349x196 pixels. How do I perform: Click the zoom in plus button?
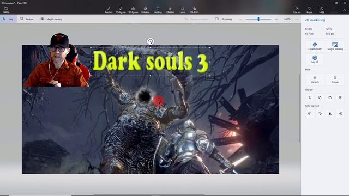[276, 19]
